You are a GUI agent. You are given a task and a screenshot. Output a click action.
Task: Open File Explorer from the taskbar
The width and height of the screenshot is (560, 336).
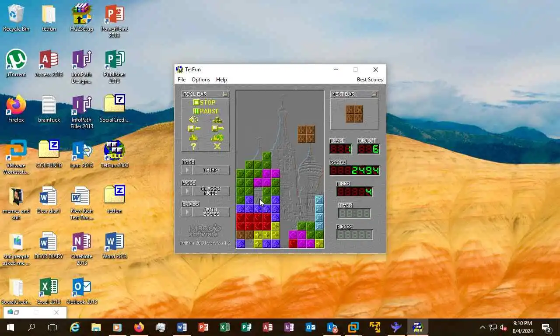tap(96, 327)
